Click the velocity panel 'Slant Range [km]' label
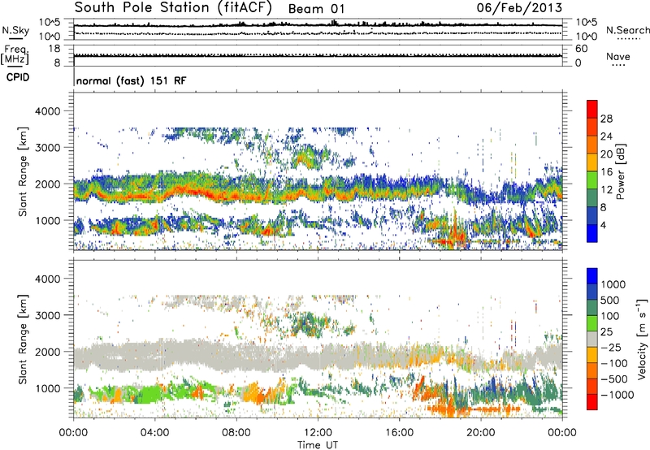The image size is (650, 450). 23,340
